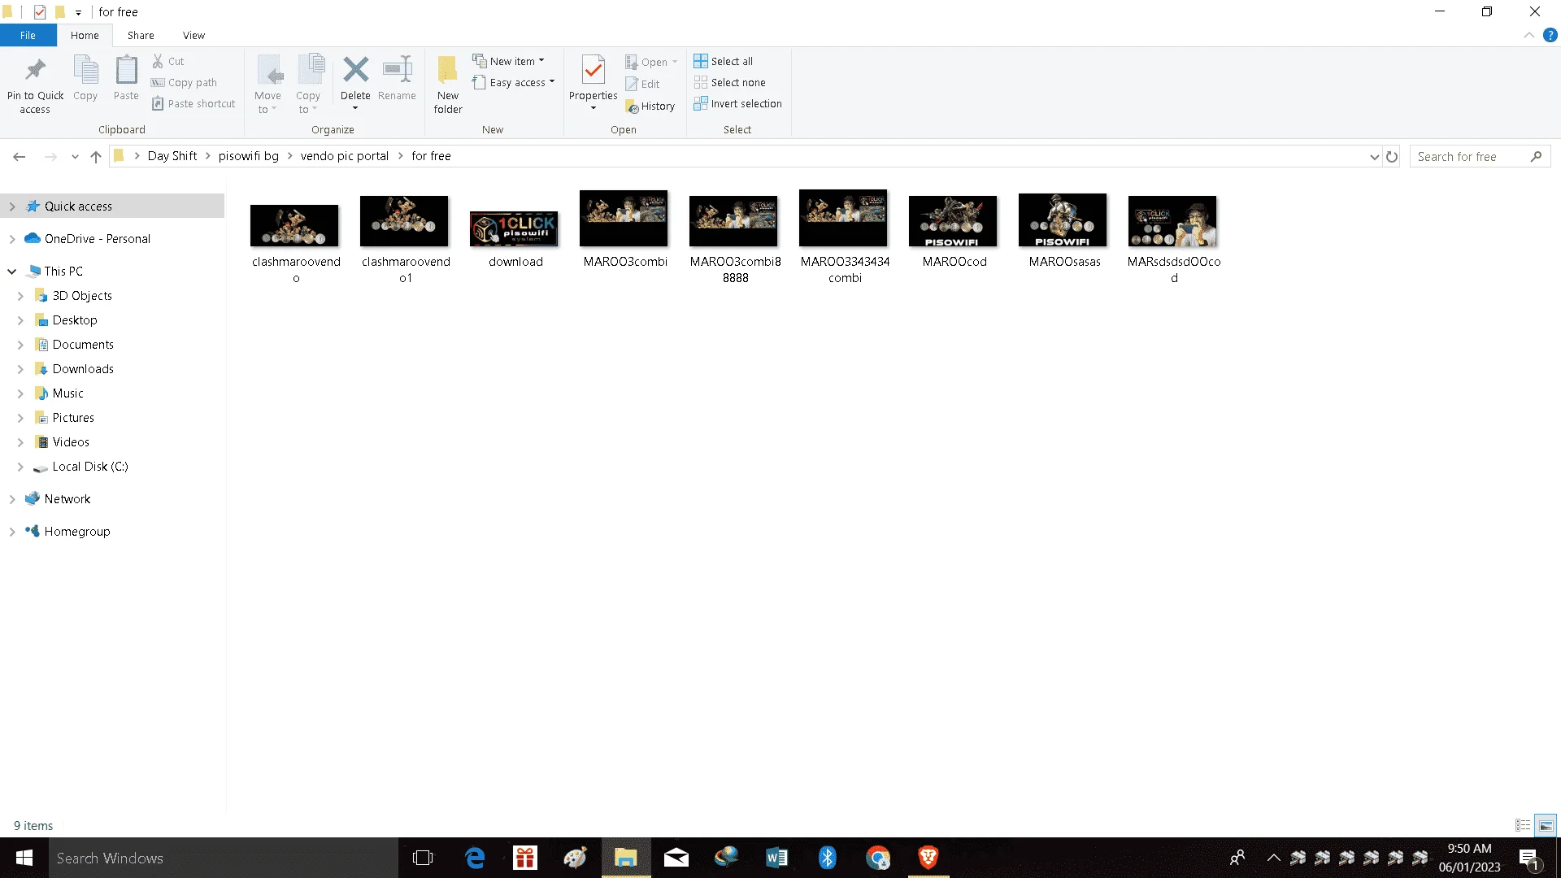Click Paste shortcut in ribbon

[193, 103]
